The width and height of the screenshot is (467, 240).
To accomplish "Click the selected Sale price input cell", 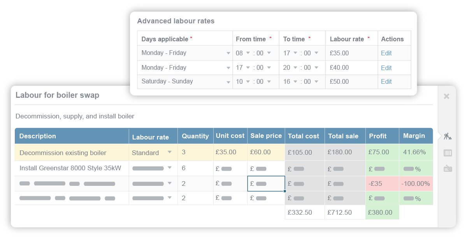I will pyautogui.click(x=266, y=183).
